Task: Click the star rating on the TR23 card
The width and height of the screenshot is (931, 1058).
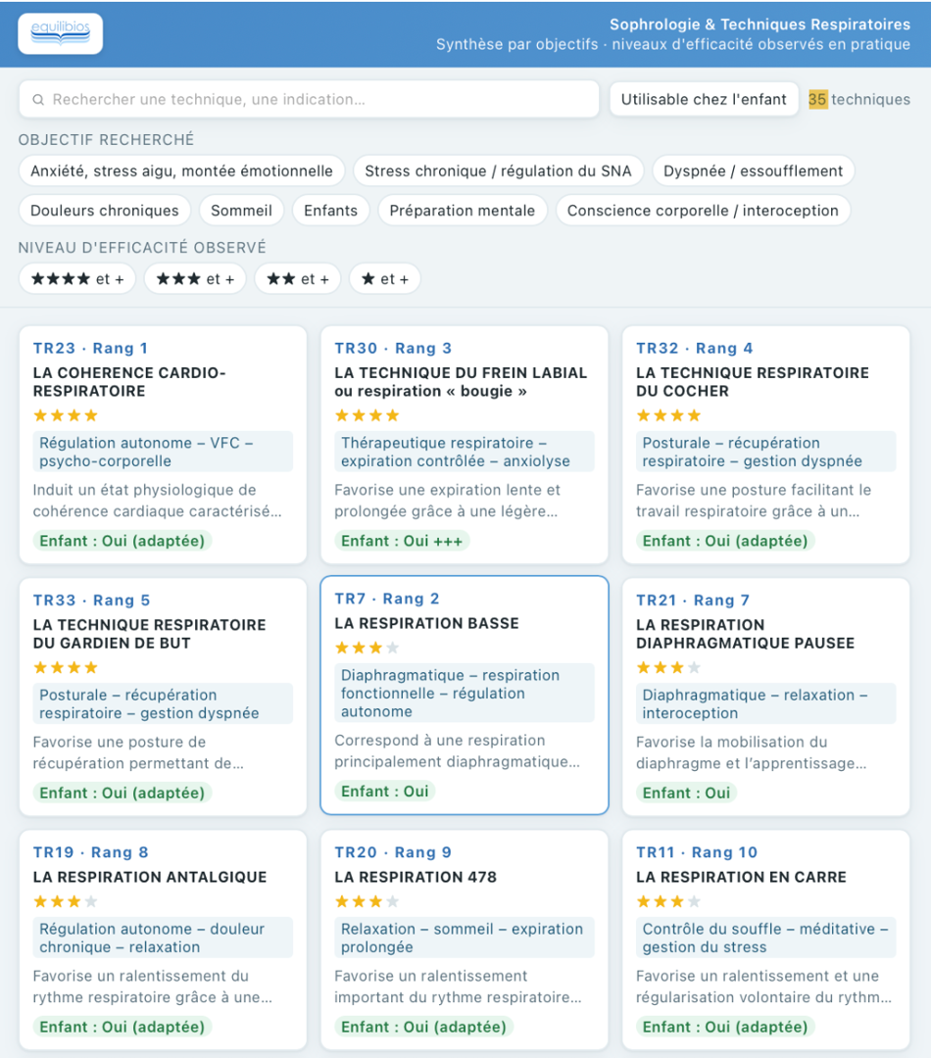Action: pos(66,415)
